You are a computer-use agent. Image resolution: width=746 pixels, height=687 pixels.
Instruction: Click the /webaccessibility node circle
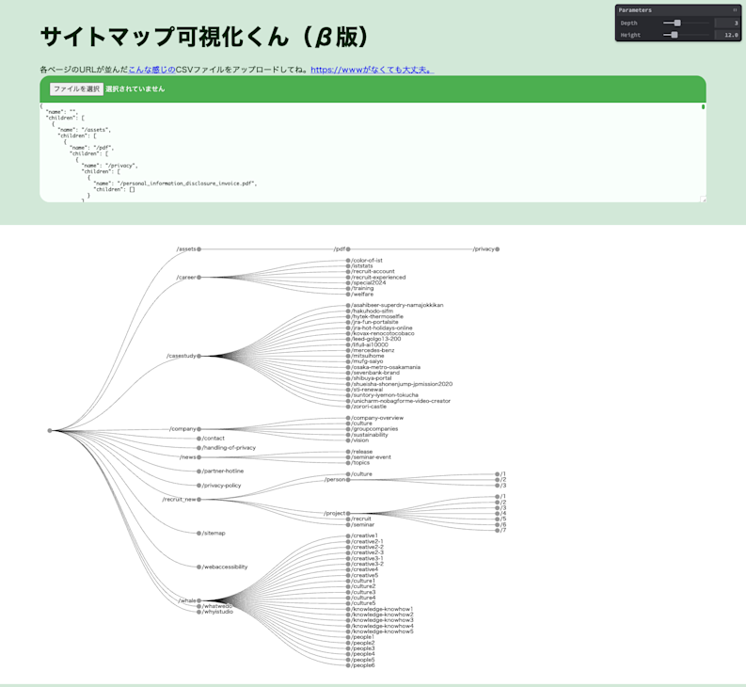[x=199, y=567]
